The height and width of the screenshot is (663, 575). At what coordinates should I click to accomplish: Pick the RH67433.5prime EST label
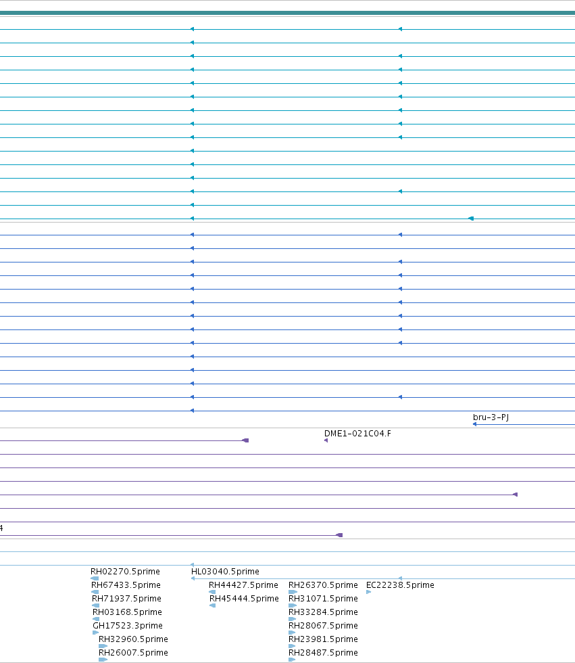point(126,585)
